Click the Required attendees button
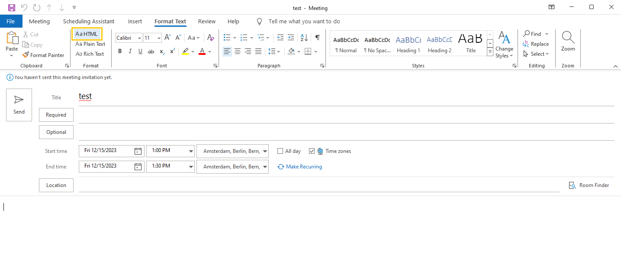Screen dimensions: 621x279 click(56, 115)
